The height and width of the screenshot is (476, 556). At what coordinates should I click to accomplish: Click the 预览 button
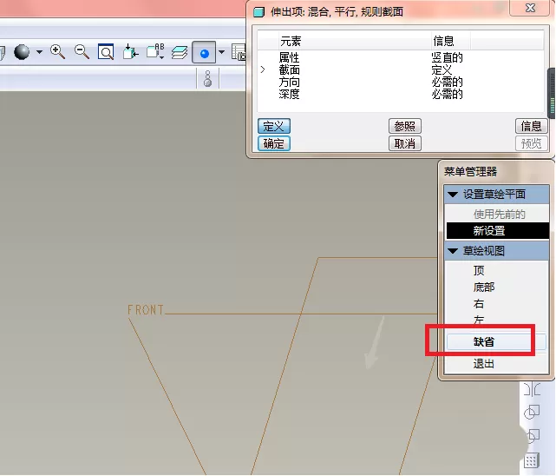531,143
